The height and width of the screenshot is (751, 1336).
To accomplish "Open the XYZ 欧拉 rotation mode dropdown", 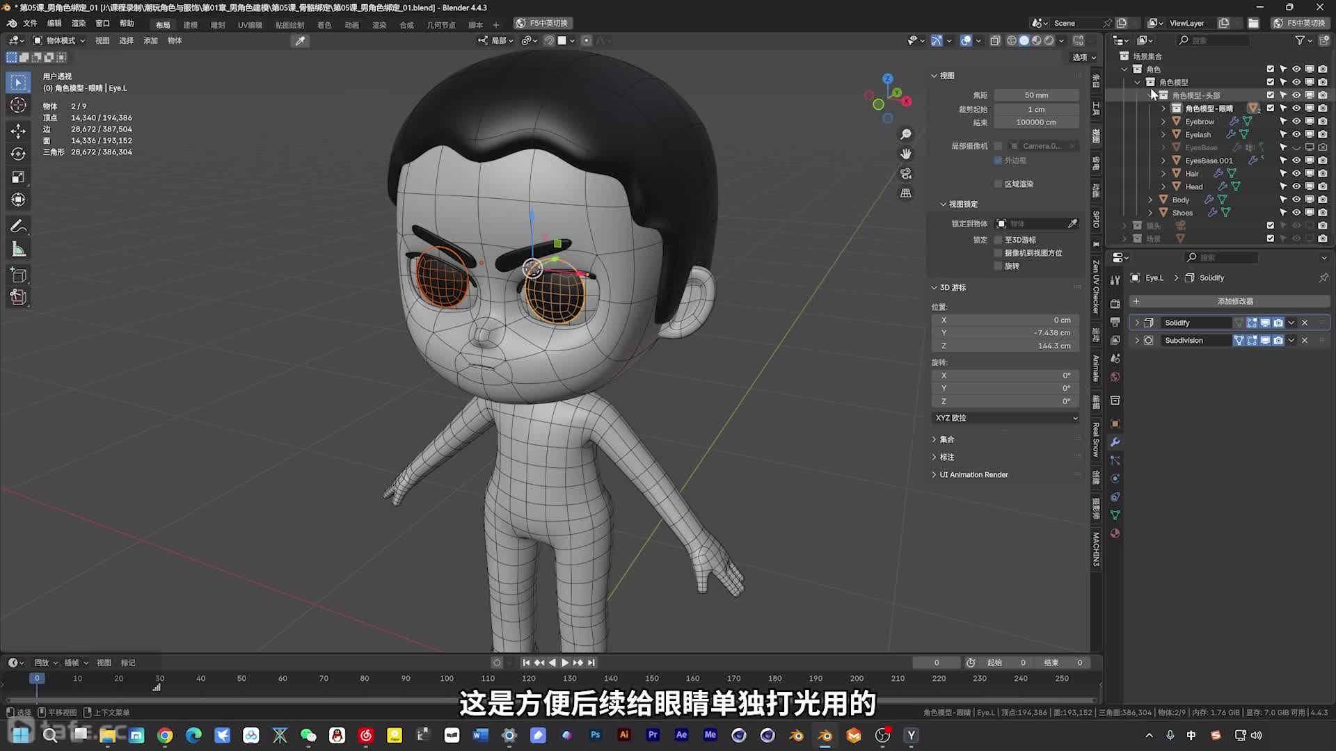I will point(1005,418).
